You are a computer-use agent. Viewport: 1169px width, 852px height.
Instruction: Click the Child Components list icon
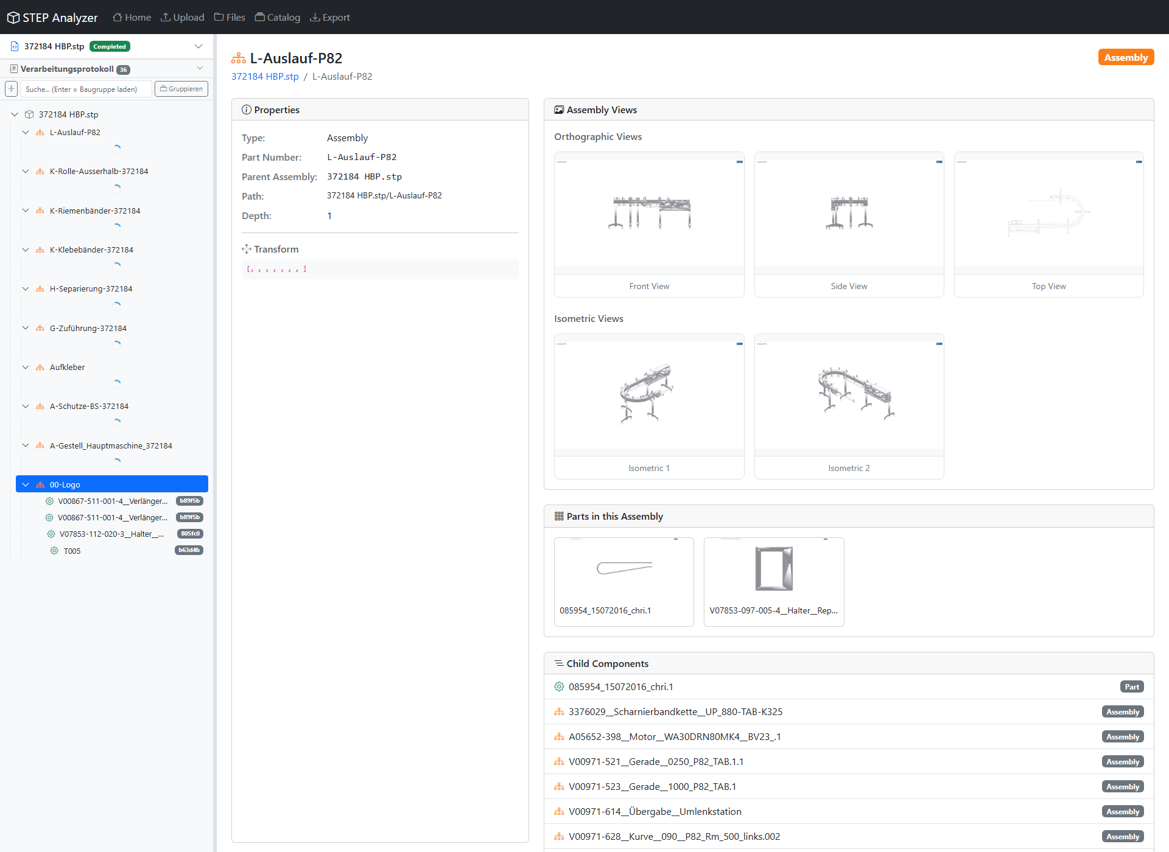(x=558, y=663)
